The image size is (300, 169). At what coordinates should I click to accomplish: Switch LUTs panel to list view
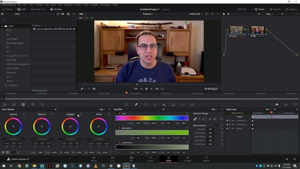pos(62,14)
